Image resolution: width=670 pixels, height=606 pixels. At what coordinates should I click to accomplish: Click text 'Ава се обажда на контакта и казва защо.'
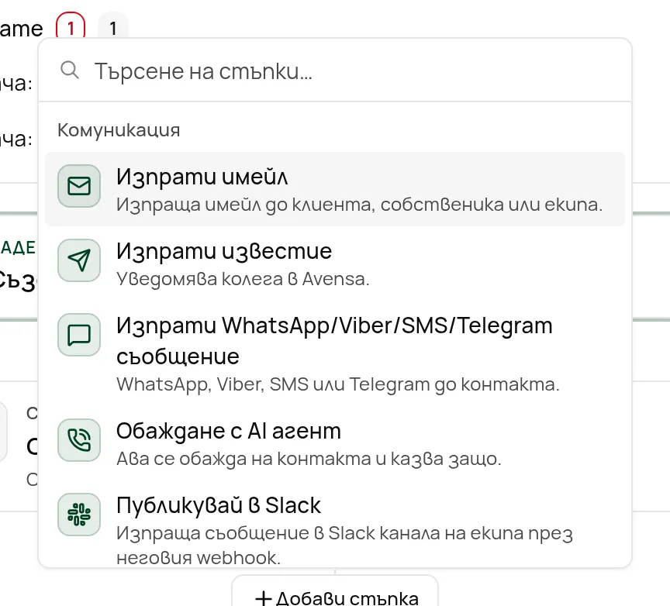click(x=309, y=459)
